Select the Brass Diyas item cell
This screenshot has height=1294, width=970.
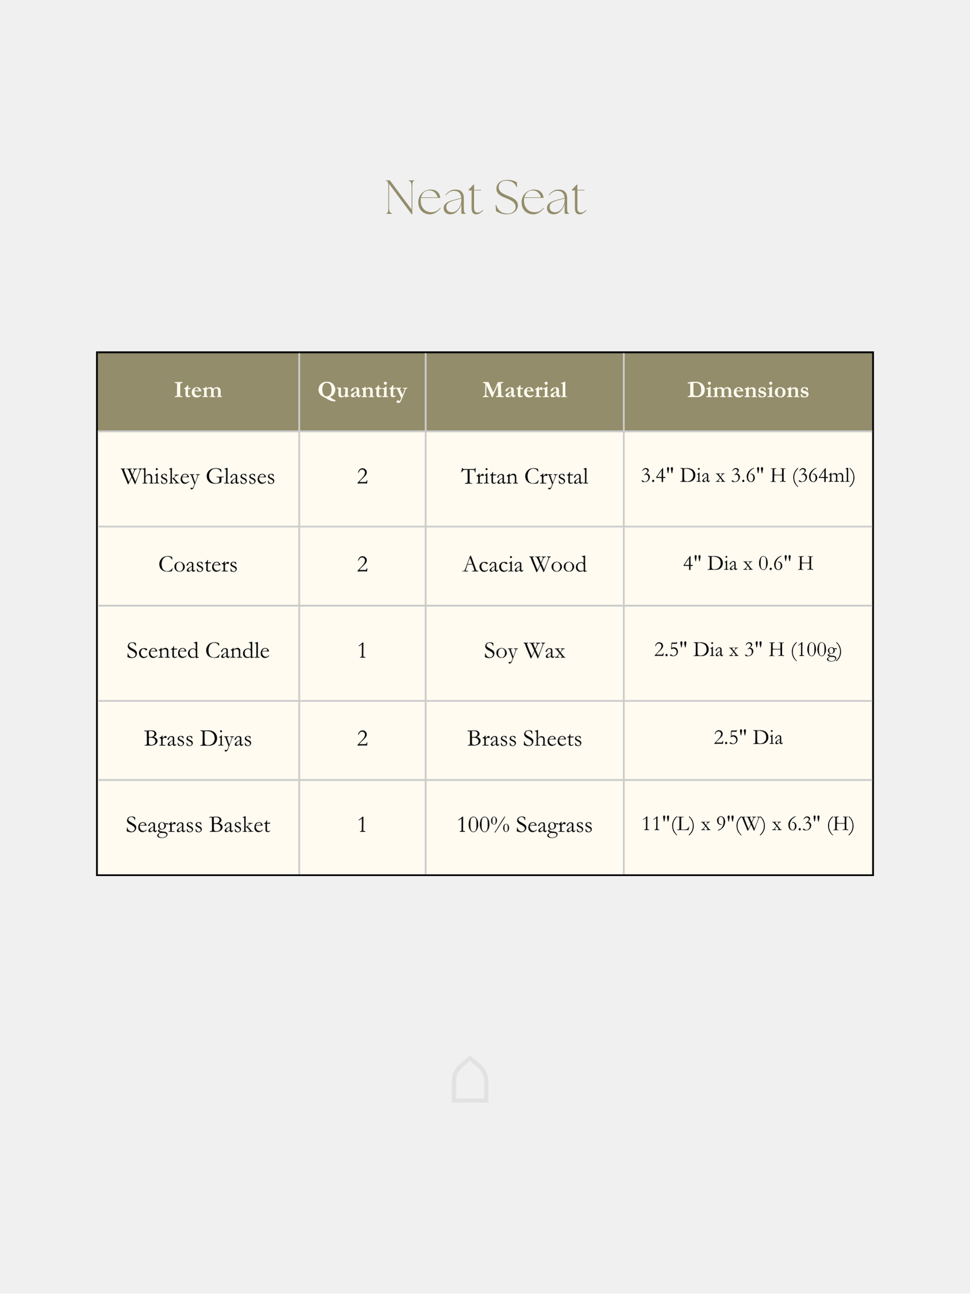pos(198,739)
